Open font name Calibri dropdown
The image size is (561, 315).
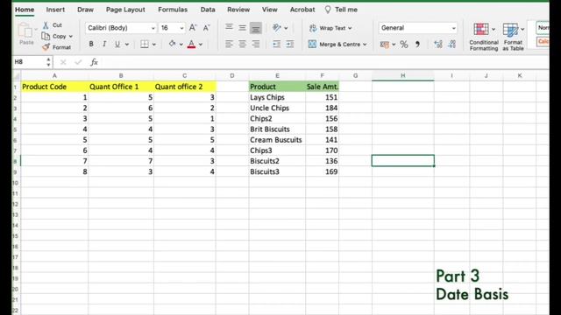point(153,28)
